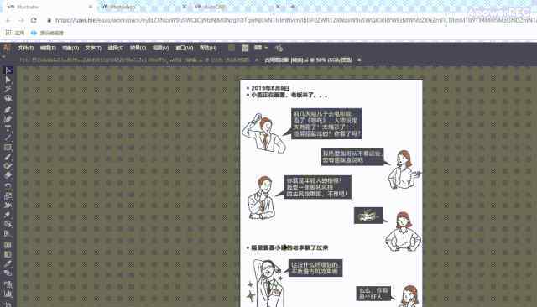Close the AutoCAD browser tab
This screenshot has width=537, height=307.
pyautogui.click(x=278, y=7)
